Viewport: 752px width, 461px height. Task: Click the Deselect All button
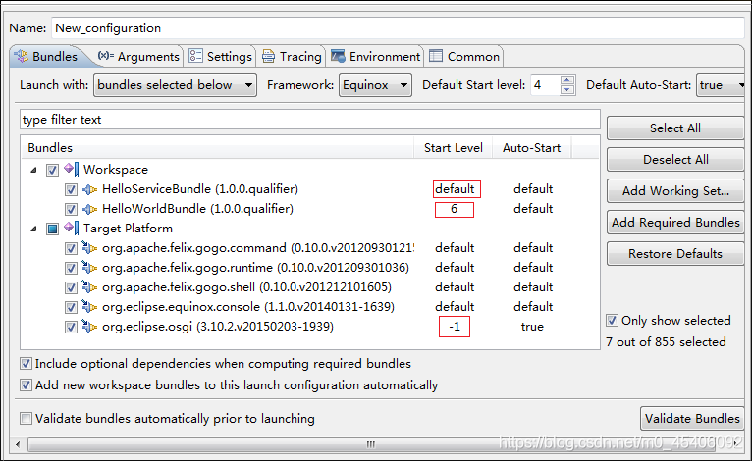point(675,159)
